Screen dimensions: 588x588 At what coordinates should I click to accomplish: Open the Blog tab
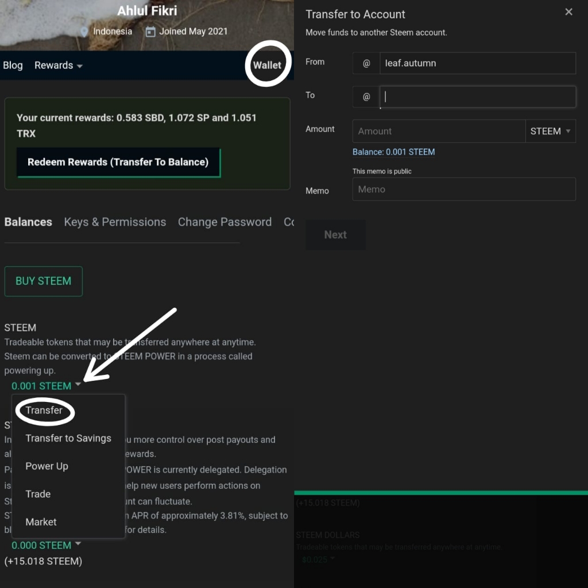point(13,65)
